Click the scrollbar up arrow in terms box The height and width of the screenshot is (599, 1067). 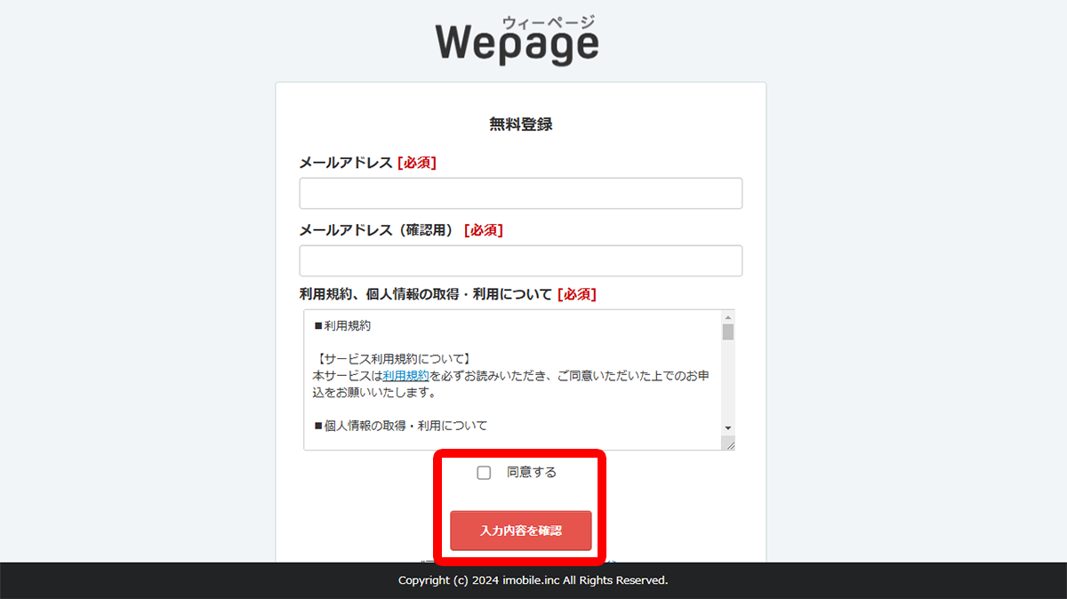click(x=728, y=315)
